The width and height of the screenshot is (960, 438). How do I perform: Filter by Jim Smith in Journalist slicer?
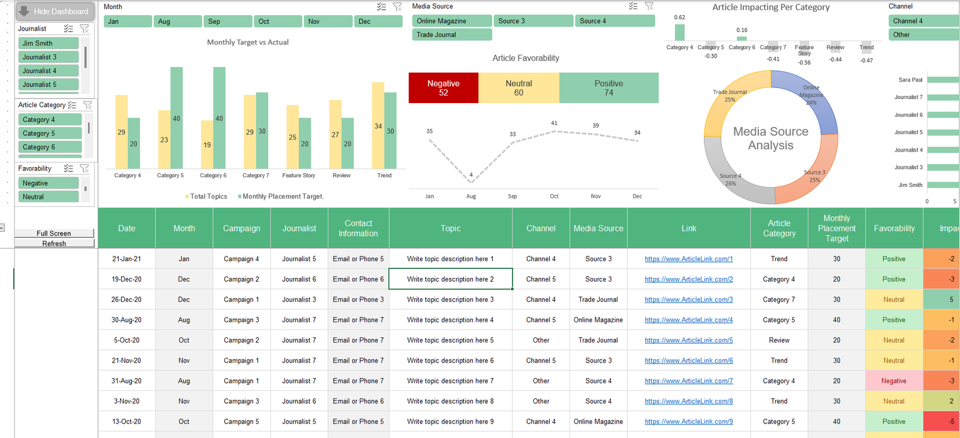[x=49, y=43]
